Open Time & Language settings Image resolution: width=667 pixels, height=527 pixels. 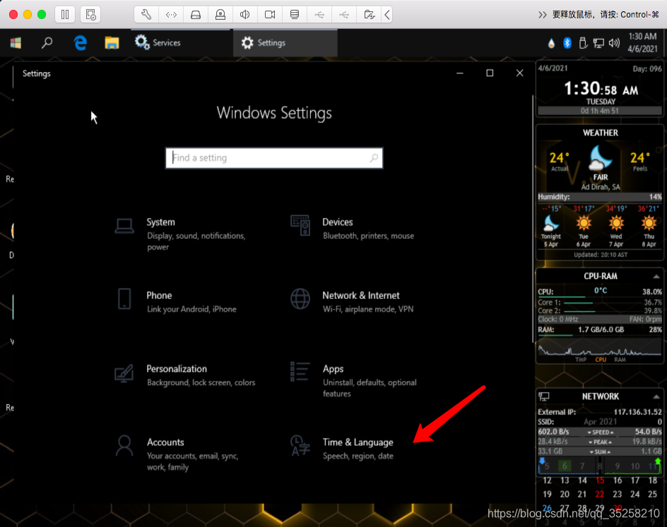[x=343, y=449]
